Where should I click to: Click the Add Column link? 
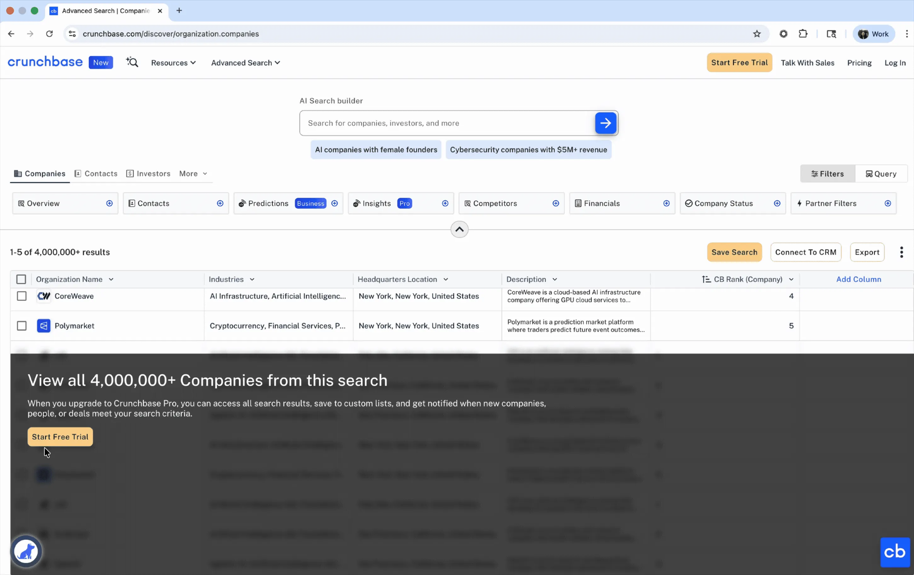tap(859, 279)
